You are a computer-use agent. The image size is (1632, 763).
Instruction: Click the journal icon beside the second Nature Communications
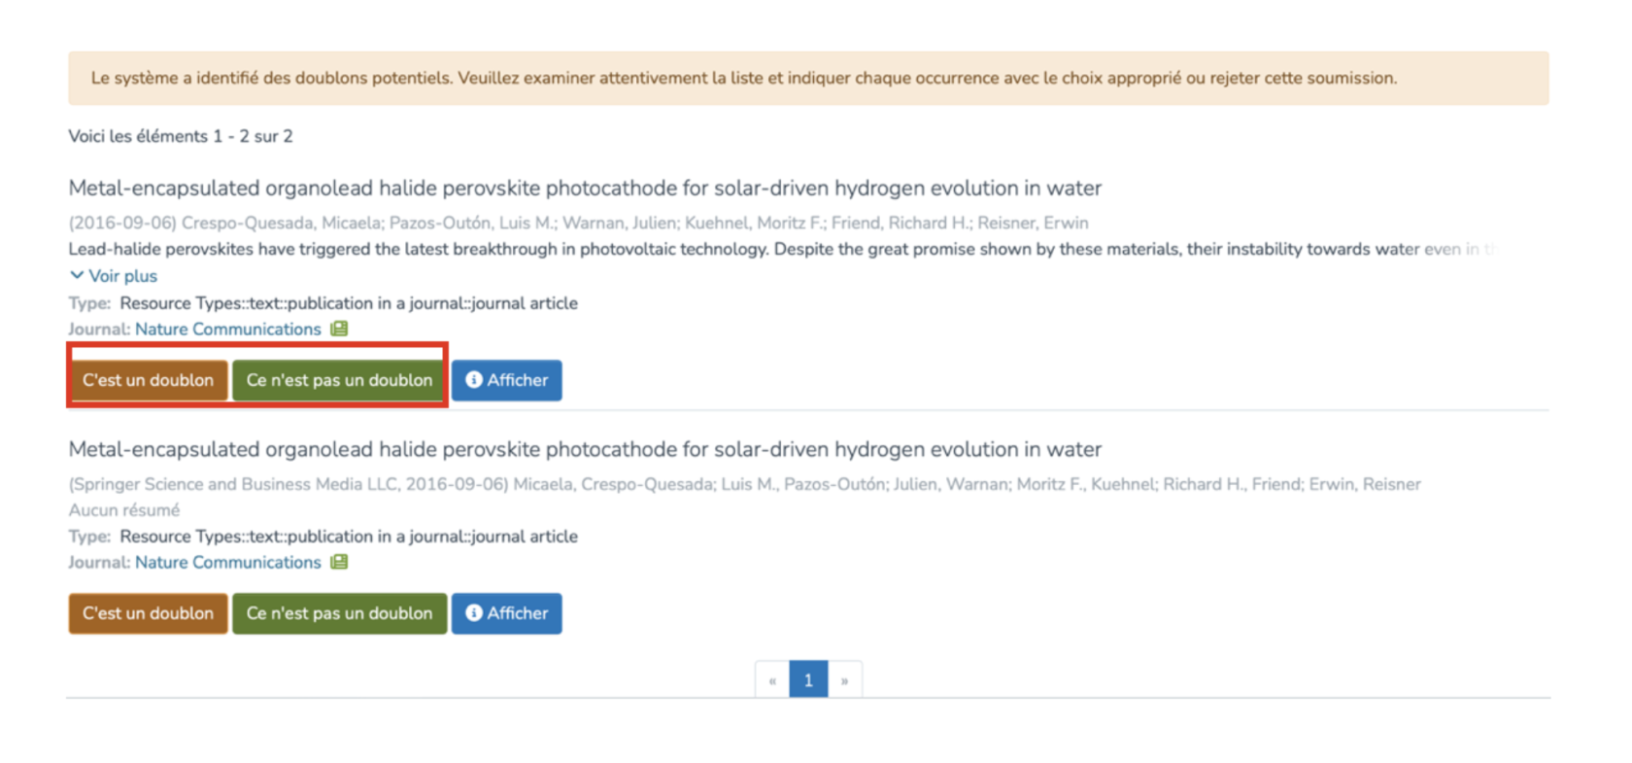pos(339,562)
